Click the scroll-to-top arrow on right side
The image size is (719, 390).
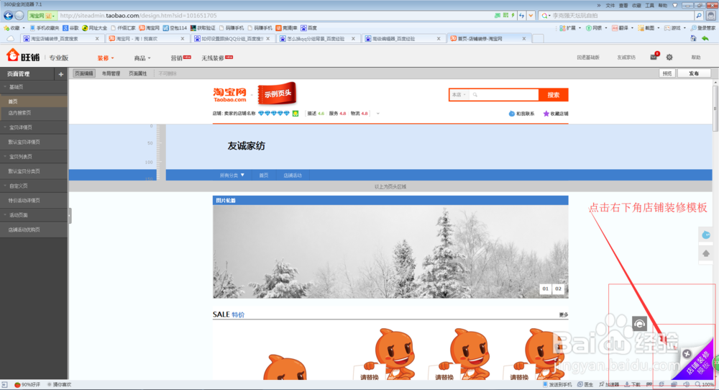click(706, 253)
